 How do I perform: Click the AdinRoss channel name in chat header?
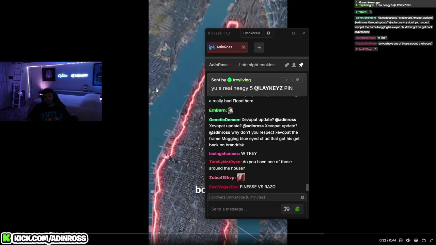click(218, 65)
